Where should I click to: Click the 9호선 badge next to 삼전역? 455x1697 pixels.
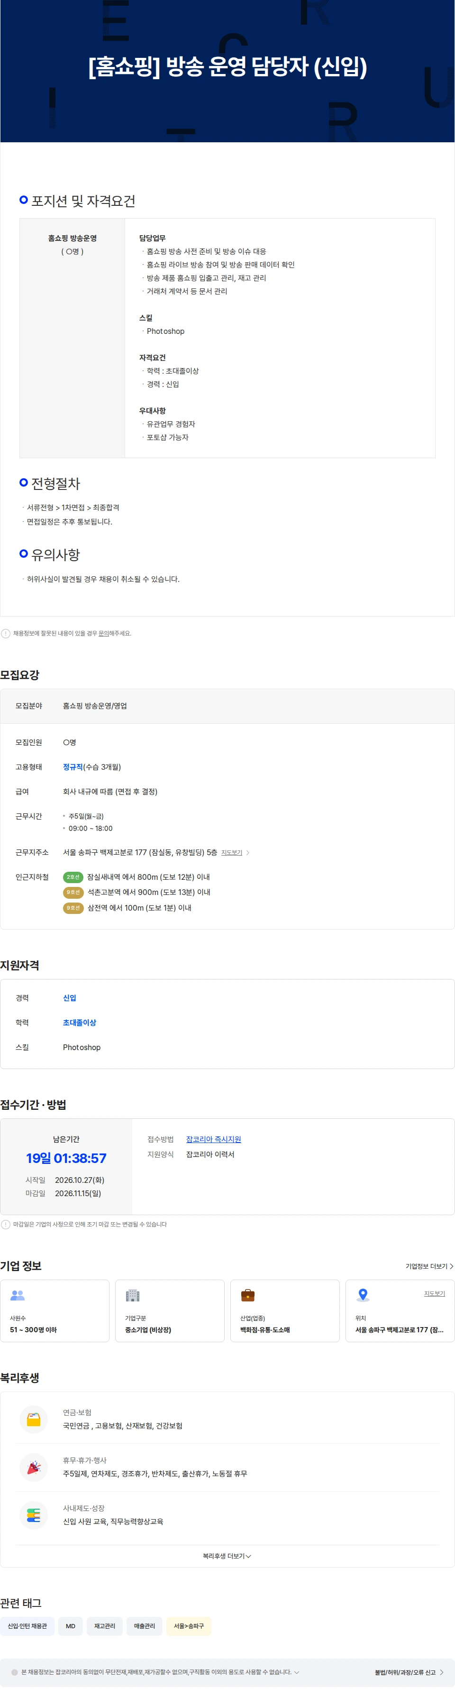(x=73, y=908)
